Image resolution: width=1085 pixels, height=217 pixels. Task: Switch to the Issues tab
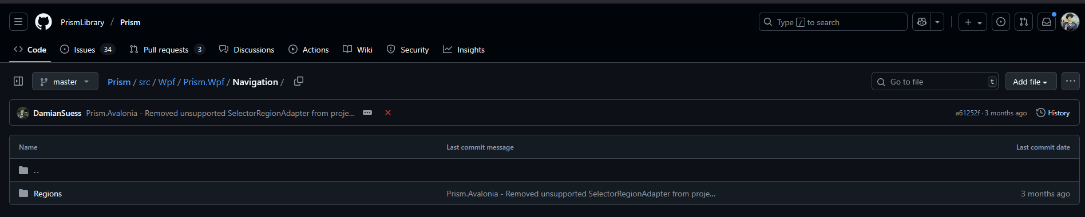(x=88, y=50)
